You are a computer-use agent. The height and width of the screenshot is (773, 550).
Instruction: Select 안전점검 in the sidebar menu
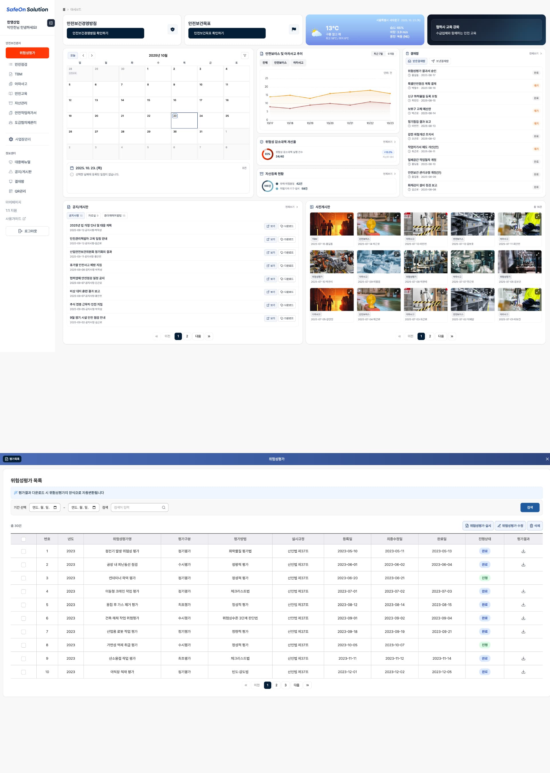tap(21, 64)
